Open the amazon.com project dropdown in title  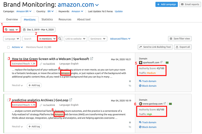tap(78, 5)
